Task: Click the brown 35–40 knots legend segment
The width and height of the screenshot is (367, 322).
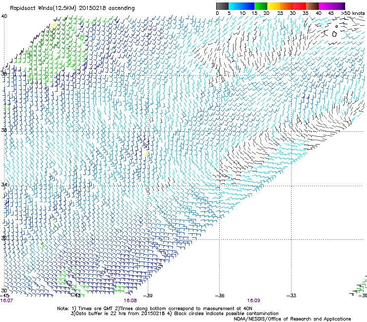Action: tap(312, 6)
